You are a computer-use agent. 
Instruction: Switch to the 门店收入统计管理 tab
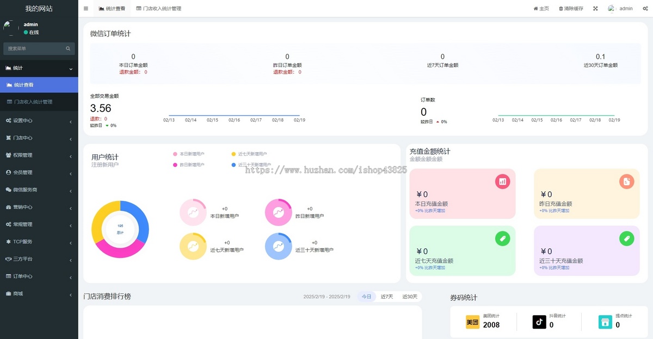pos(158,9)
